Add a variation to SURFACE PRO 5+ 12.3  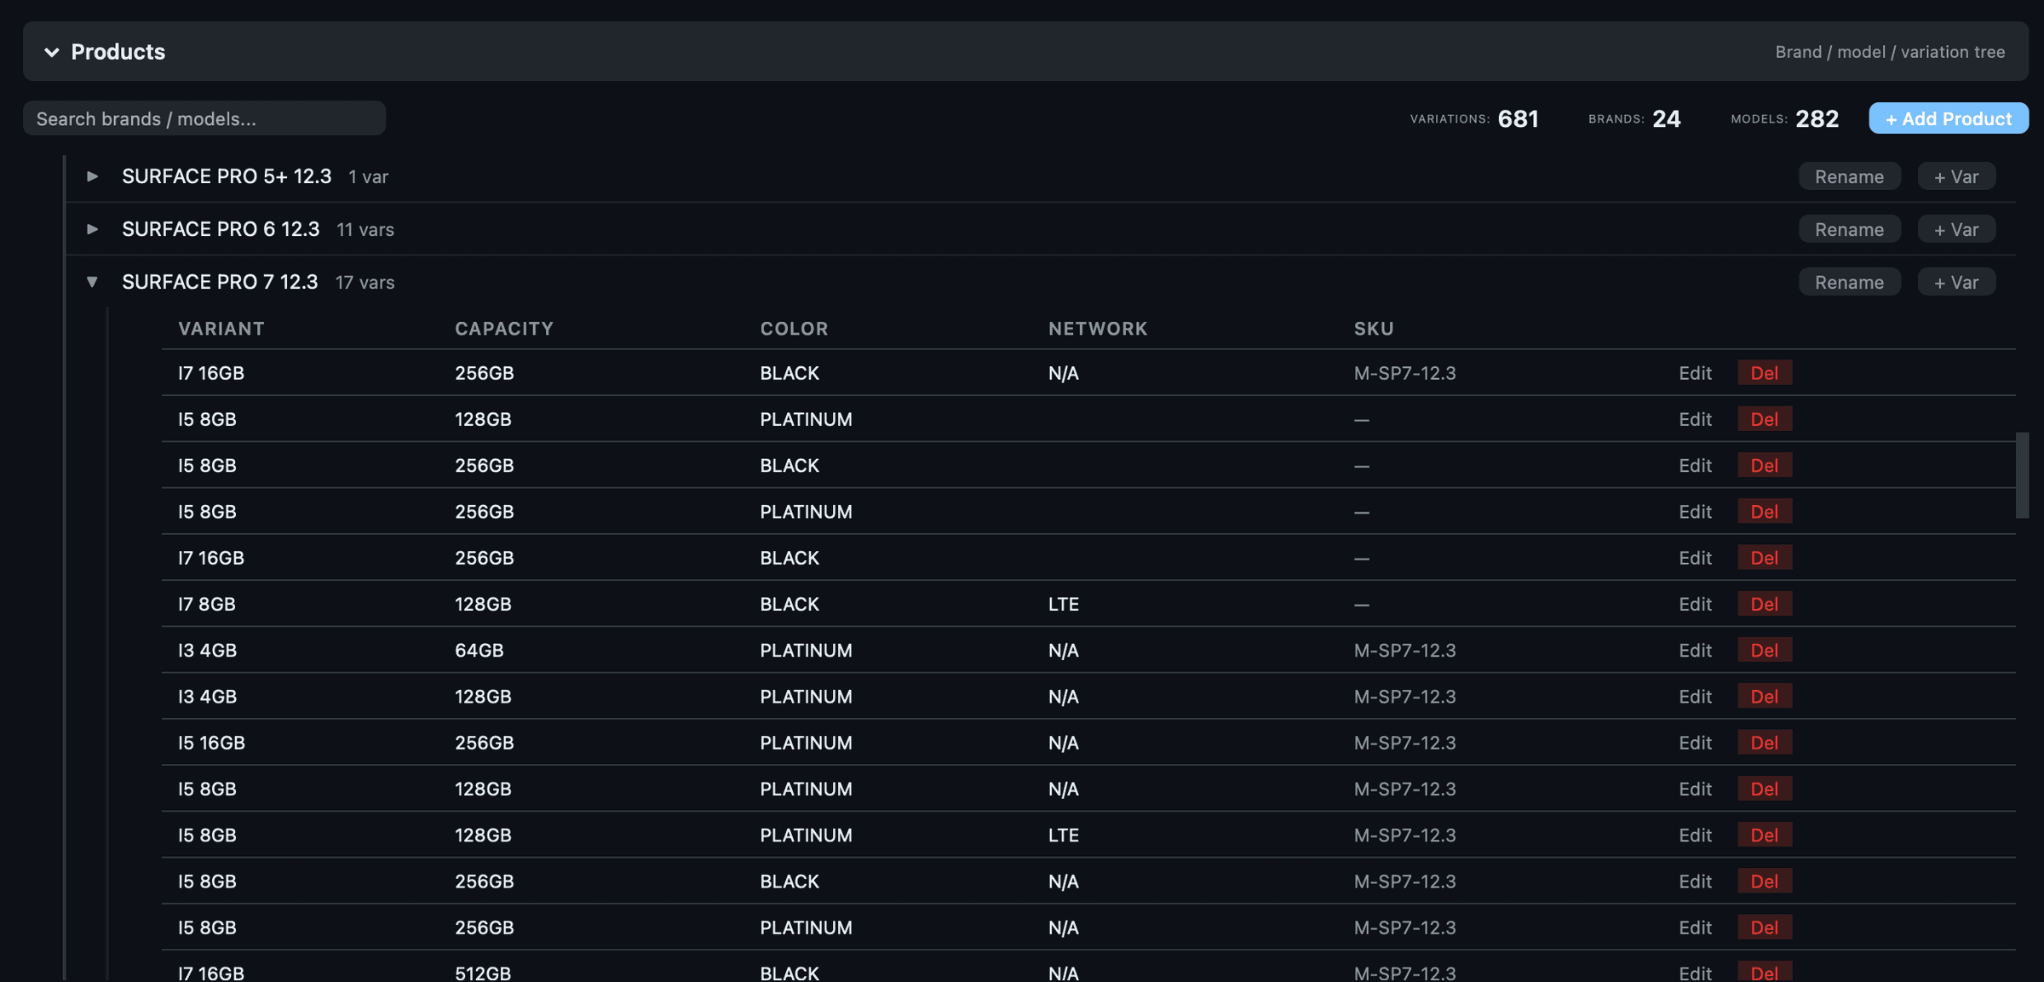(x=1956, y=176)
